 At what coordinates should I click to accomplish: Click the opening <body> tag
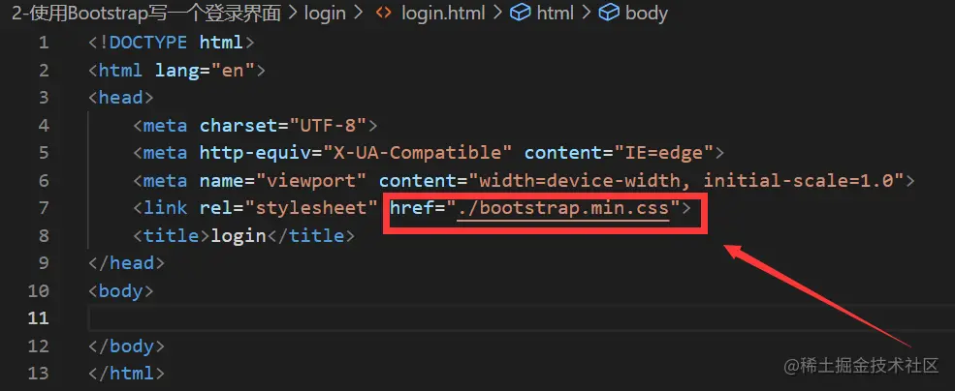[x=121, y=290]
